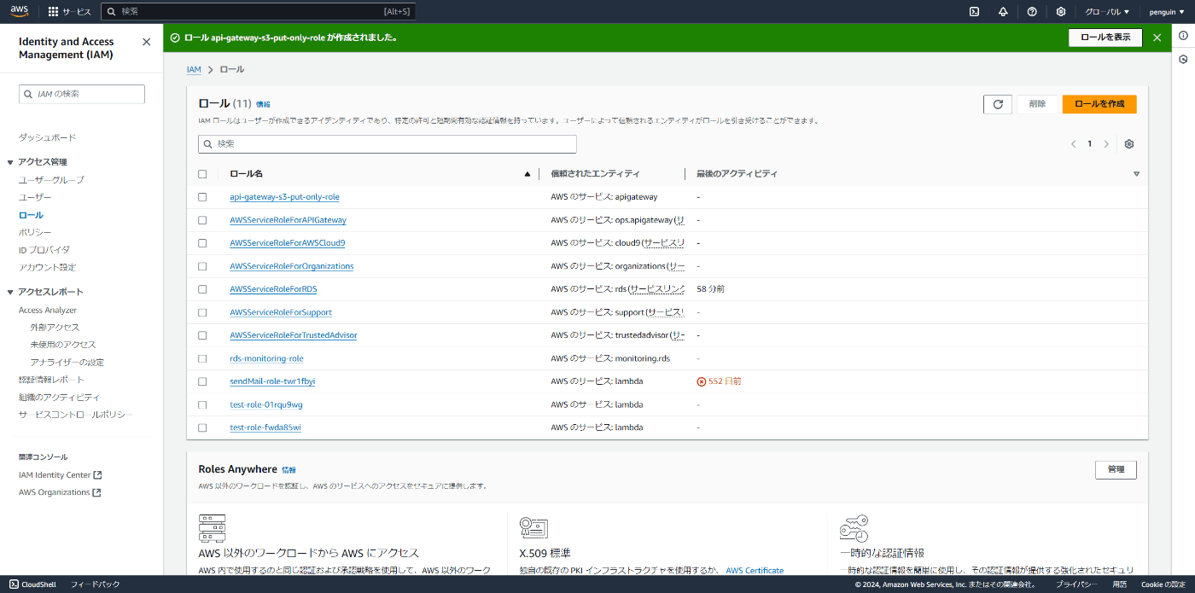Open ポリシー in the sidebar
The width and height of the screenshot is (1195, 593).
pos(35,232)
